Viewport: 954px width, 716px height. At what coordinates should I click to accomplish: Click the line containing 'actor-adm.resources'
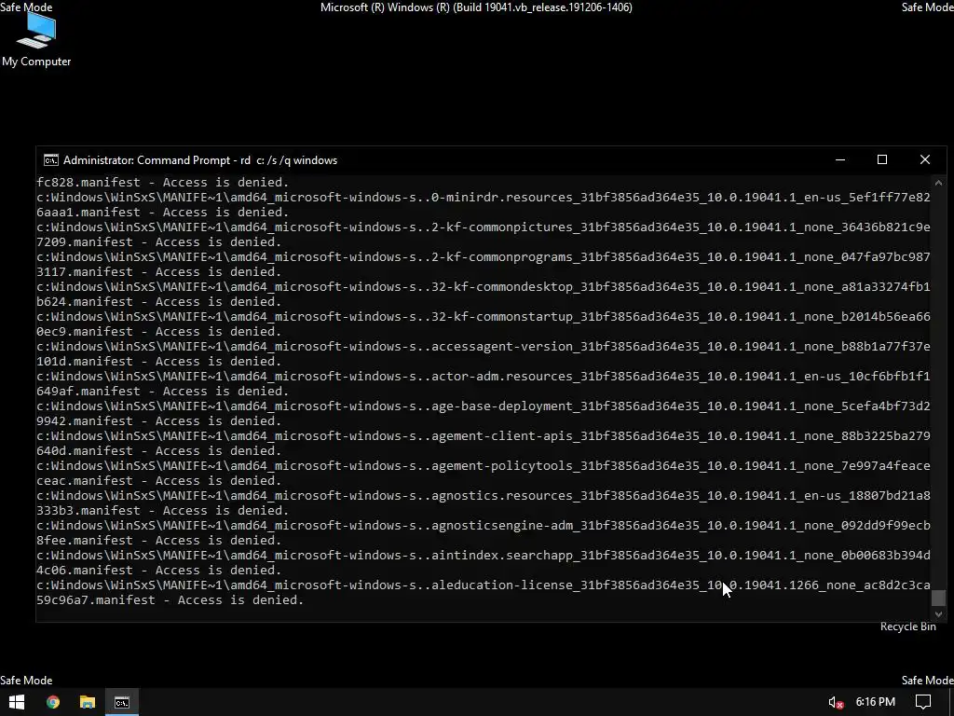pyautogui.click(x=484, y=377)
